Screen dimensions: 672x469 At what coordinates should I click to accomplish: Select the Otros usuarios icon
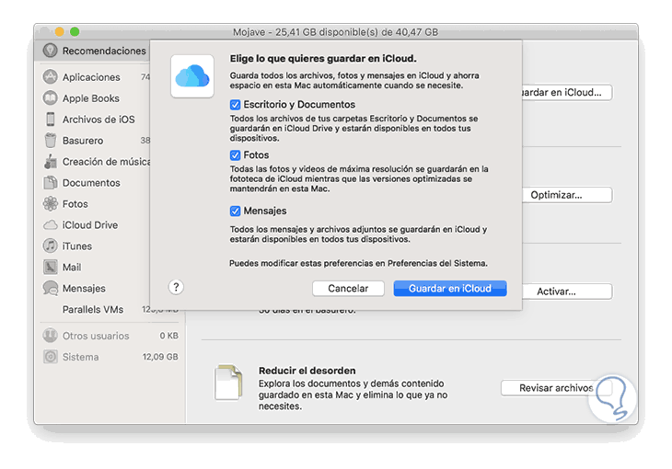50,336
